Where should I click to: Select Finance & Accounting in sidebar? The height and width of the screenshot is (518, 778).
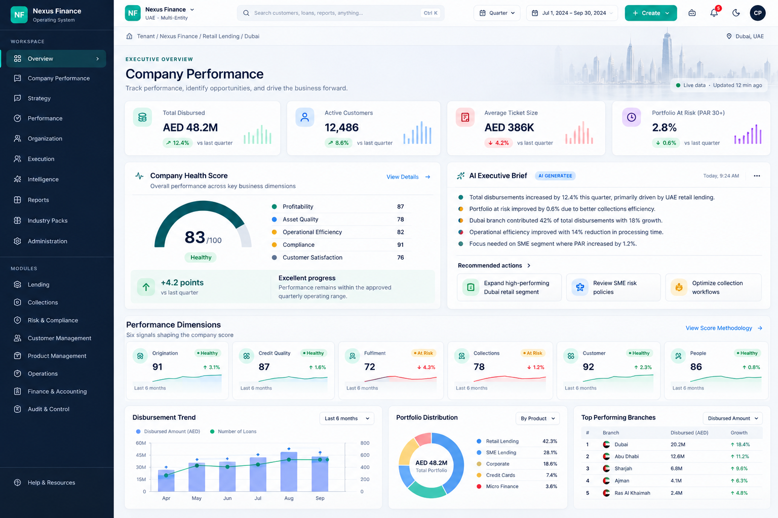[57, 392]
